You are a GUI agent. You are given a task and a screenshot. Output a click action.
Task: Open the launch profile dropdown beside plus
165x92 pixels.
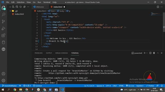(x=147, y=53)
